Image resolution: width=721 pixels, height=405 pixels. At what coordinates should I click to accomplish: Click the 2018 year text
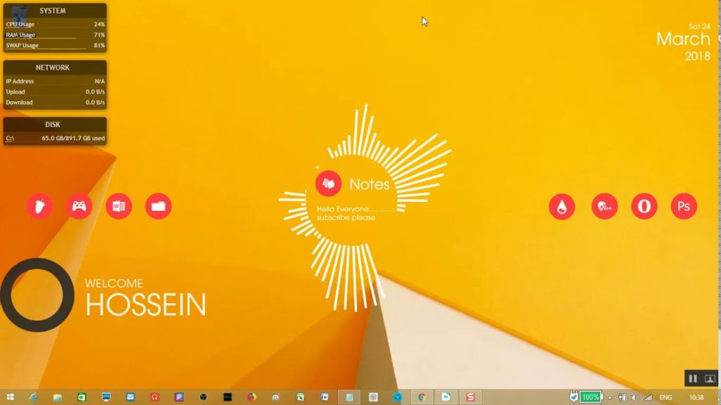click(698, 56)
